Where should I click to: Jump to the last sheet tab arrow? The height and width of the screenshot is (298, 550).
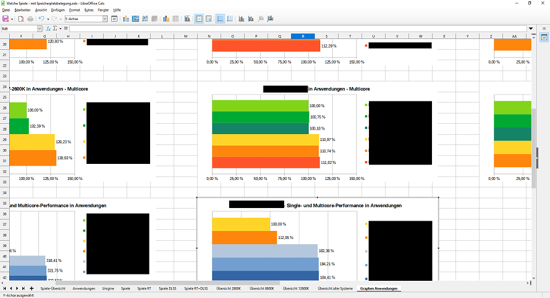[x=23, y=288]
